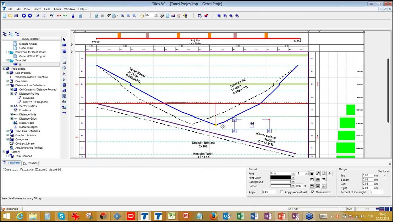Click the Angle input field
This screenshot has height=222, width=393.
pos(269,192)
